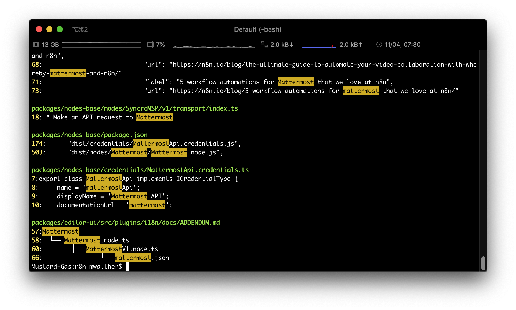
Task: Click the green zoom window button
Action: pyautogui.click(x=60, y=29)
